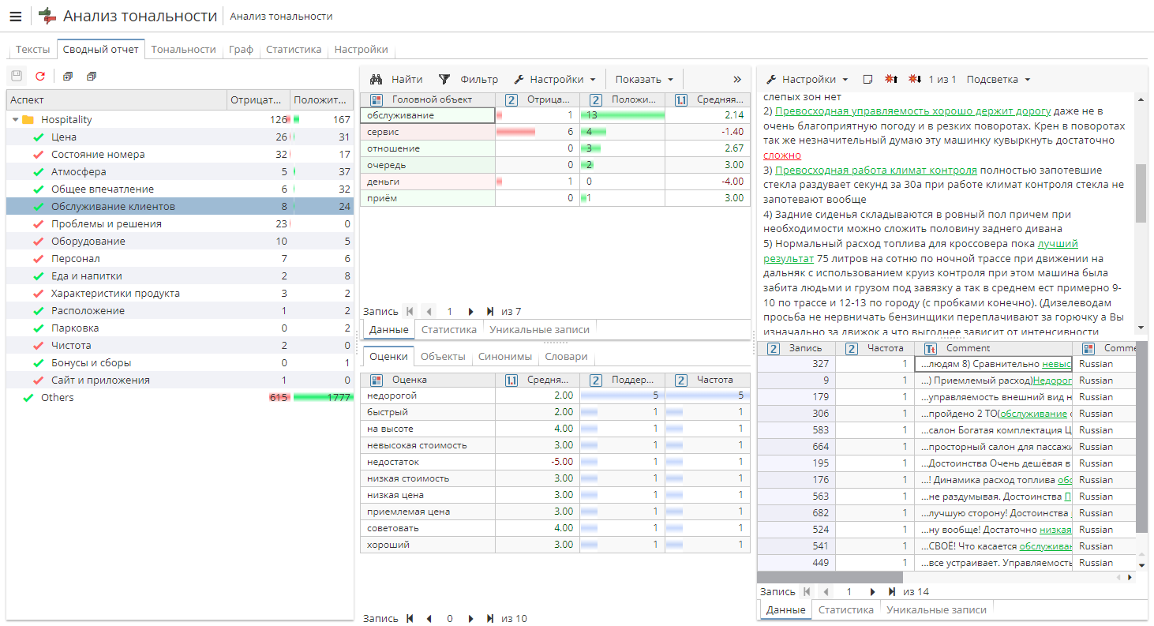The image size is (1154, 626).
Task: Click the sentiment analysis app logo icon
Action: point(47,16)
